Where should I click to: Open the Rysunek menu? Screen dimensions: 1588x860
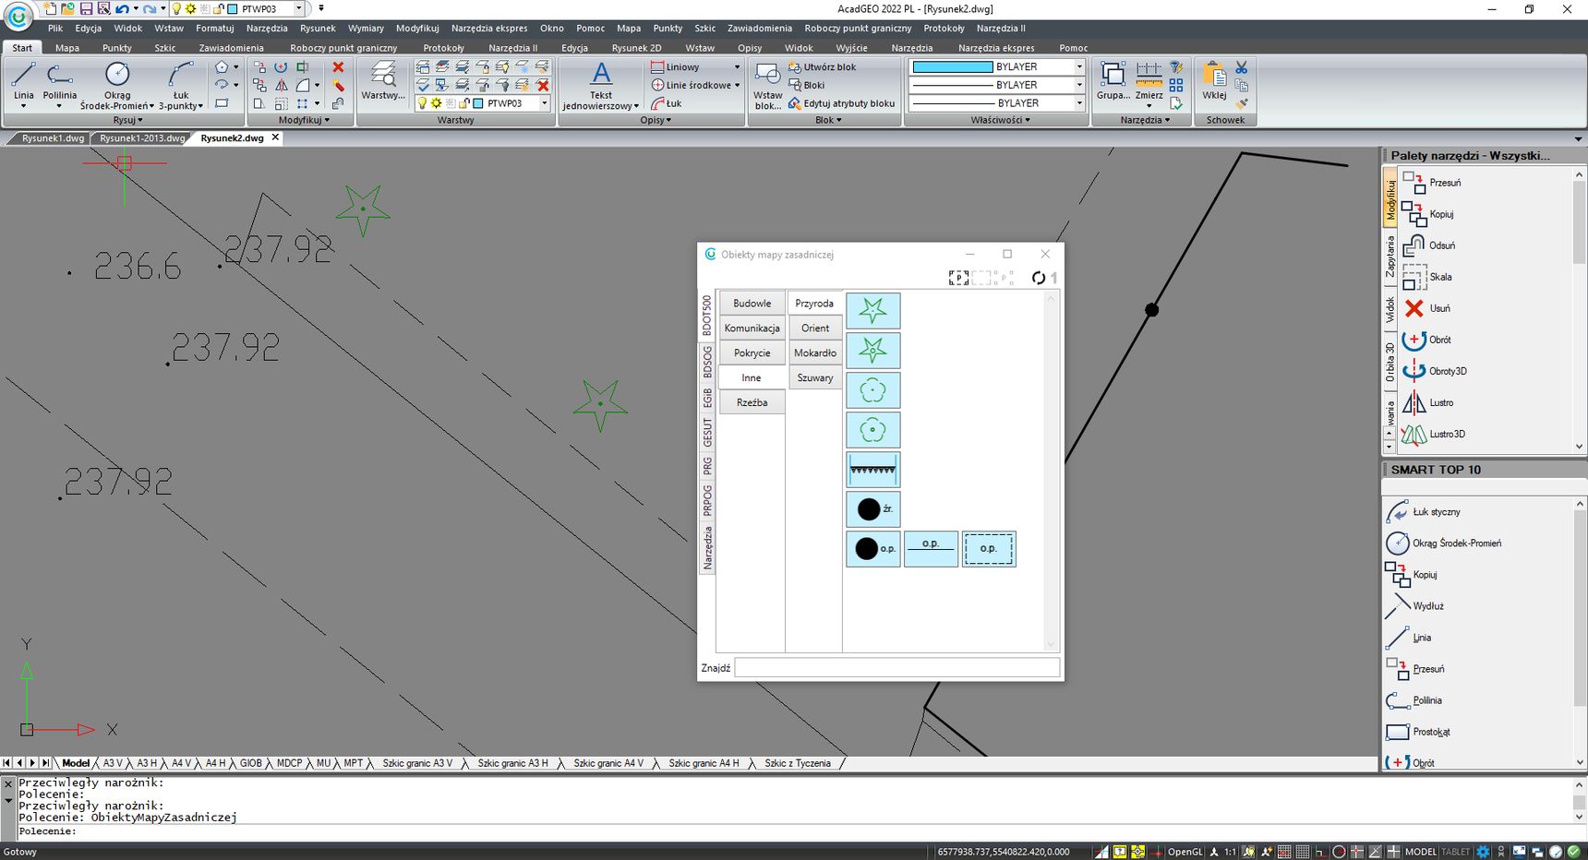coord(318,29)
